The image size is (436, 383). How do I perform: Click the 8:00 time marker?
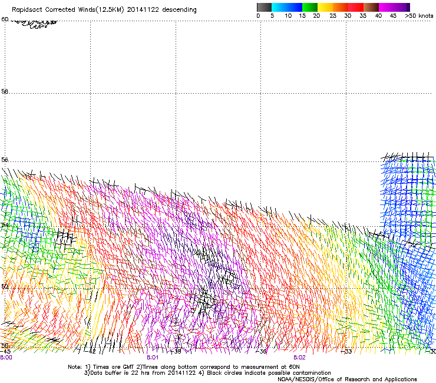pyautogui.click(x=6, y=358)
